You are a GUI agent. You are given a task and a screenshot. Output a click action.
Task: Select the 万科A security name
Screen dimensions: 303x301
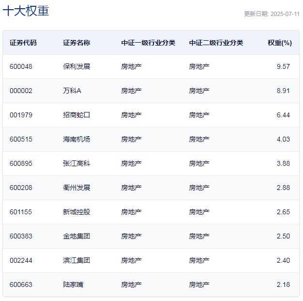point(72,91)
